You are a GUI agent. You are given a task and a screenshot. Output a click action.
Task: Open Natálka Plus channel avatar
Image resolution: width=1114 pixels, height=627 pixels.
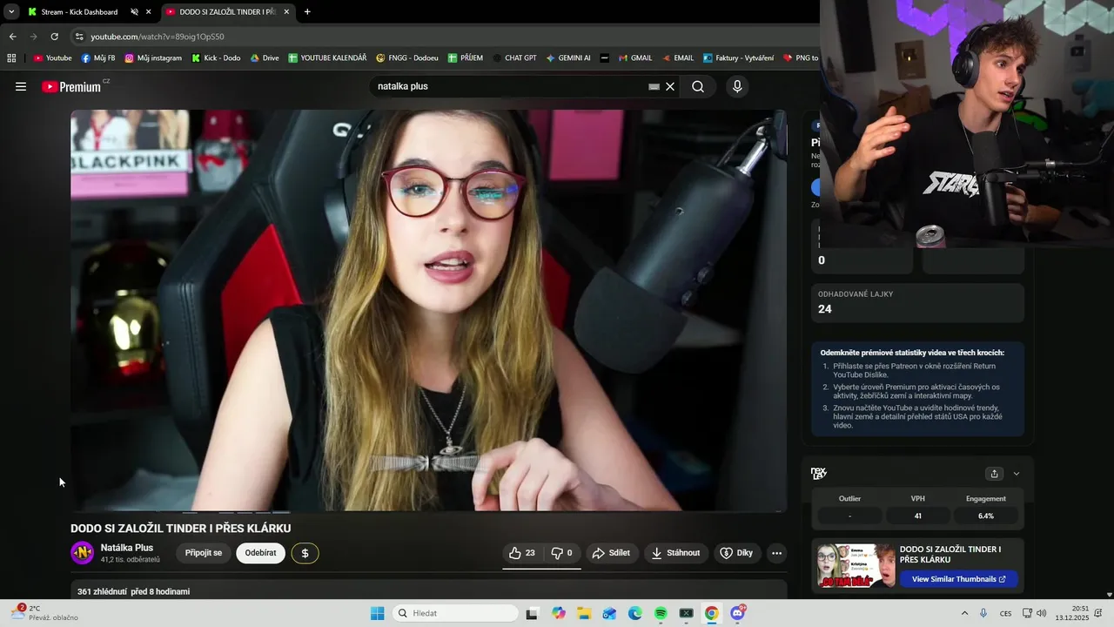click(82, 553)
